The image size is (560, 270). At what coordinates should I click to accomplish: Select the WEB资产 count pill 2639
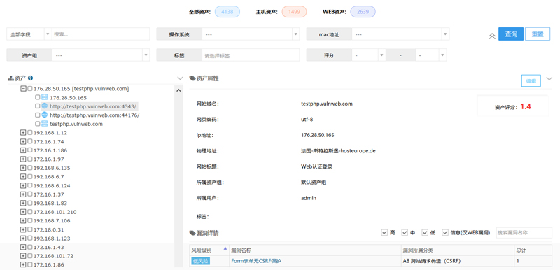(x=363, y=12)
